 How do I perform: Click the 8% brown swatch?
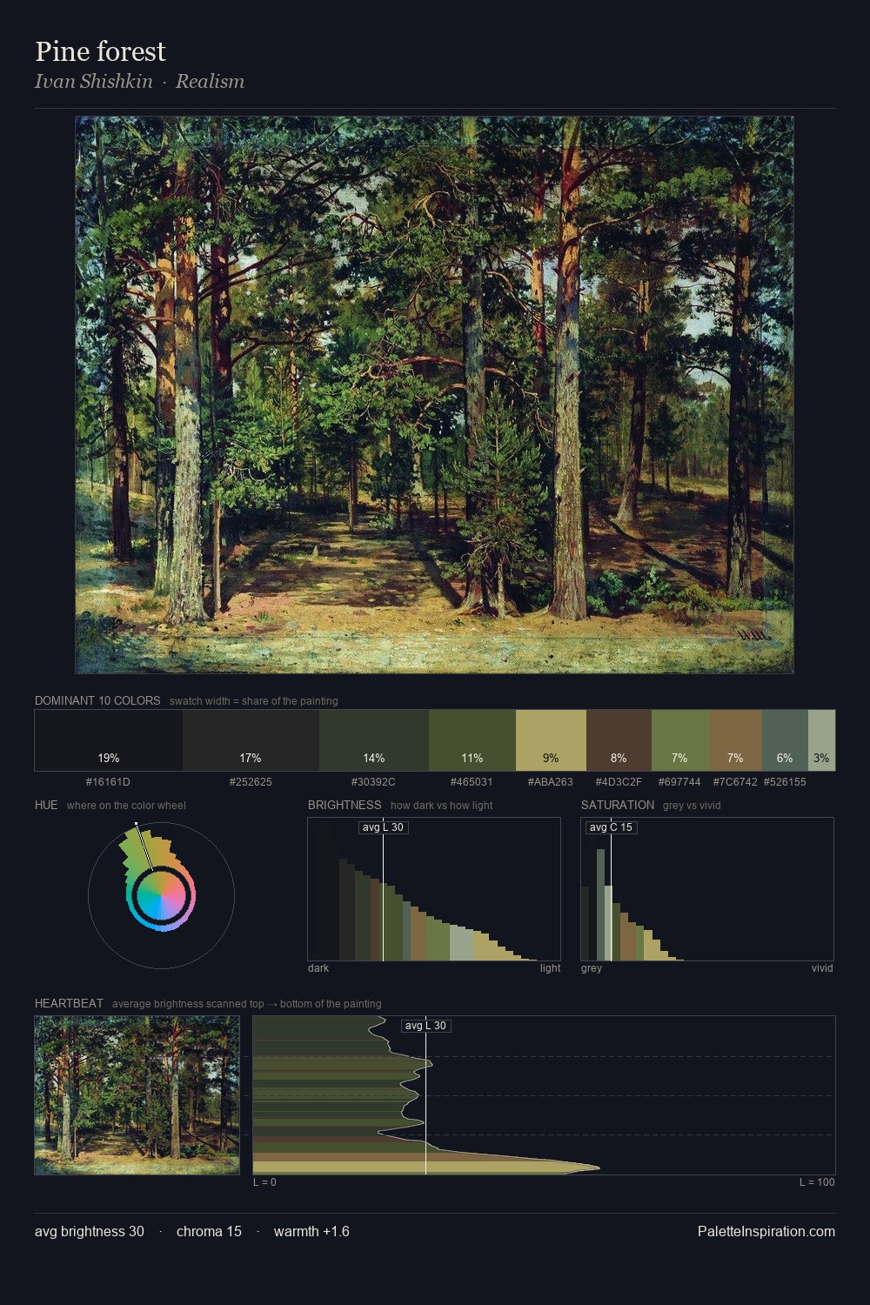(x=619, y=740)
